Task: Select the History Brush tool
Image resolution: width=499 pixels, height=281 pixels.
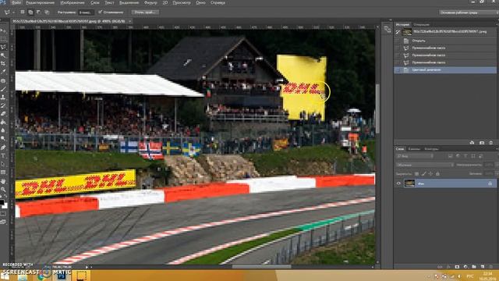Action: coord(3,106)
